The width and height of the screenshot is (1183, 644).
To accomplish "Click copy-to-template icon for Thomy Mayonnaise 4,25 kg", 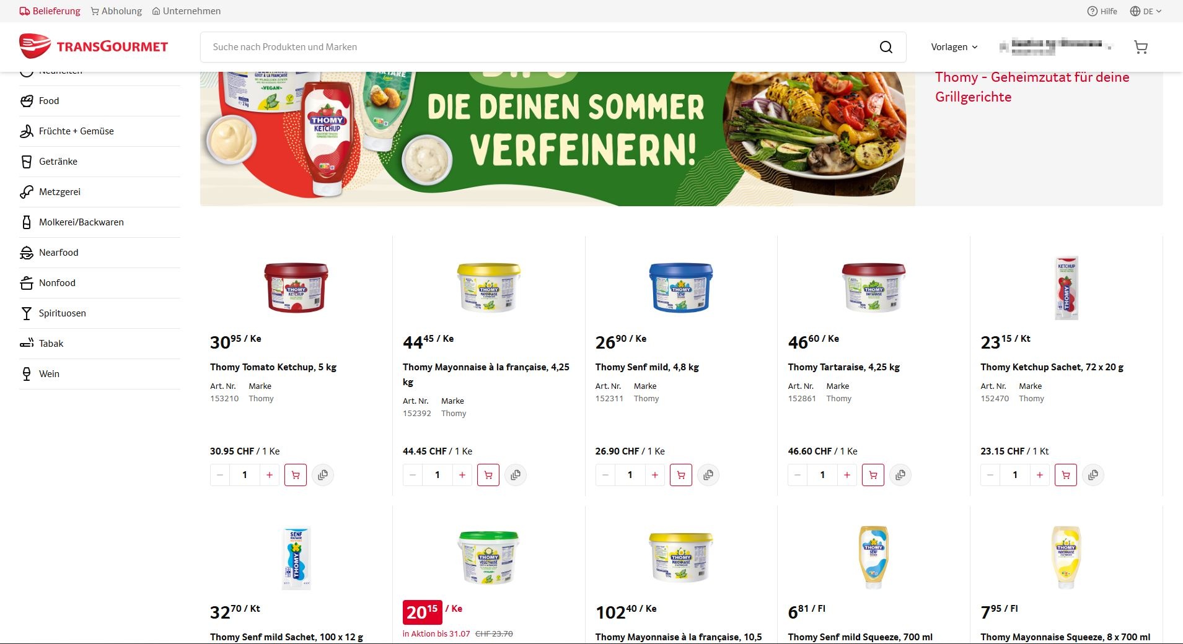I will click(x=516, y=475).
